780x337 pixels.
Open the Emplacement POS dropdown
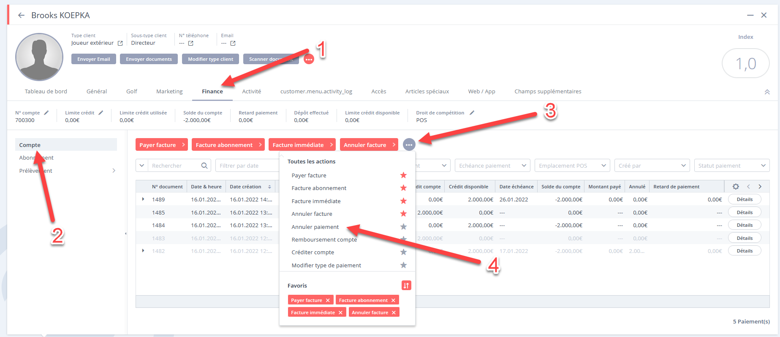[572, 166]
